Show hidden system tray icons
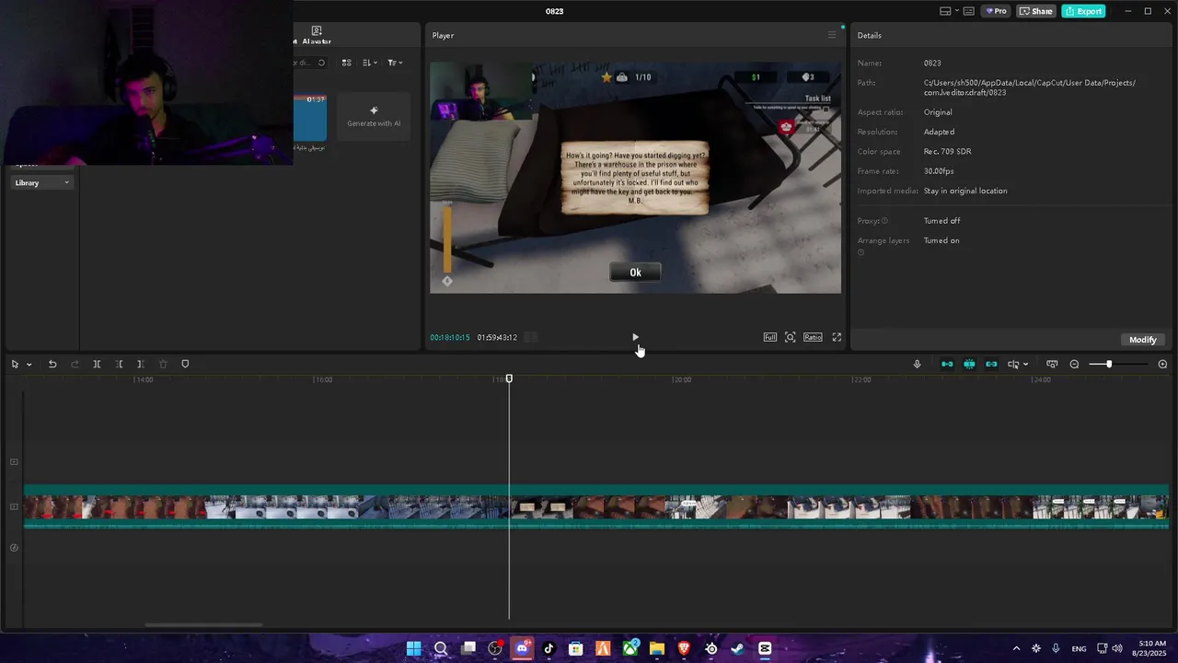 click(x=1016, y=648)
